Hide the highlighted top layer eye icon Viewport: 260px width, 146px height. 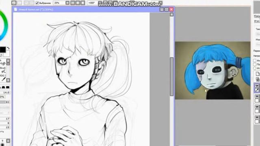coord(257,86)
